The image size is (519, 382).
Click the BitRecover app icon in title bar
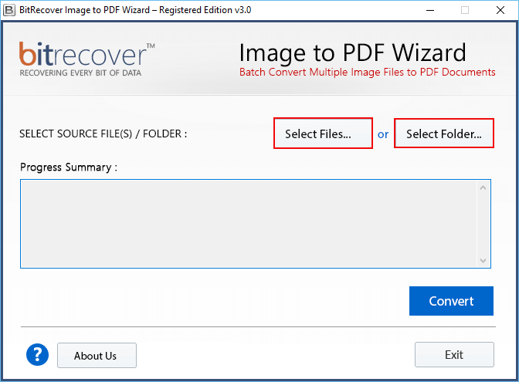click(x=9, y=10)
